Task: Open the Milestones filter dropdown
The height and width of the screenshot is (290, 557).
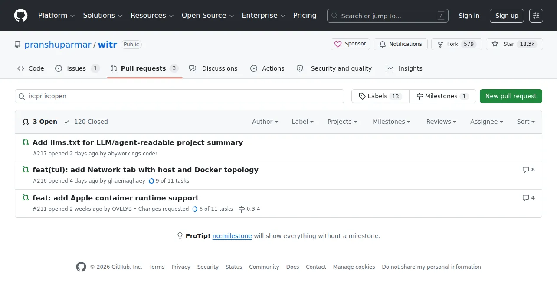Action: 392,122
